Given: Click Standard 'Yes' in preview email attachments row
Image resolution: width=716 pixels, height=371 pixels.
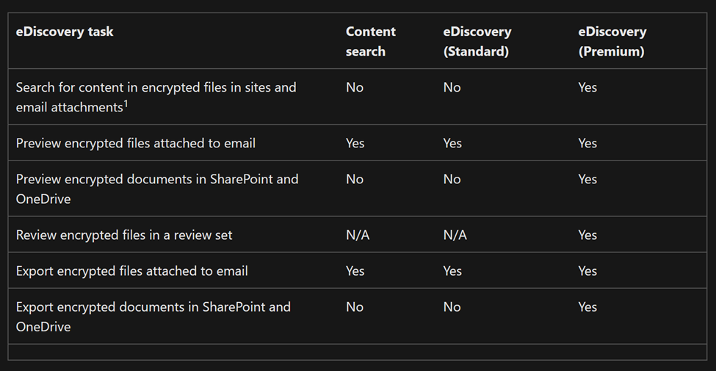Looking at the screenshot, I should (452, 143).
